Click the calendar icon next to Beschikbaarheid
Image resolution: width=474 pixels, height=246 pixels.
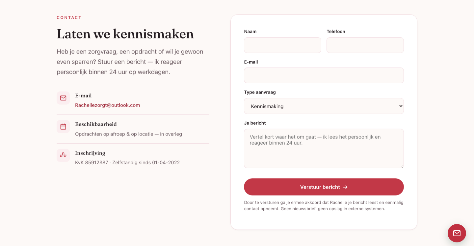point(63,127)
